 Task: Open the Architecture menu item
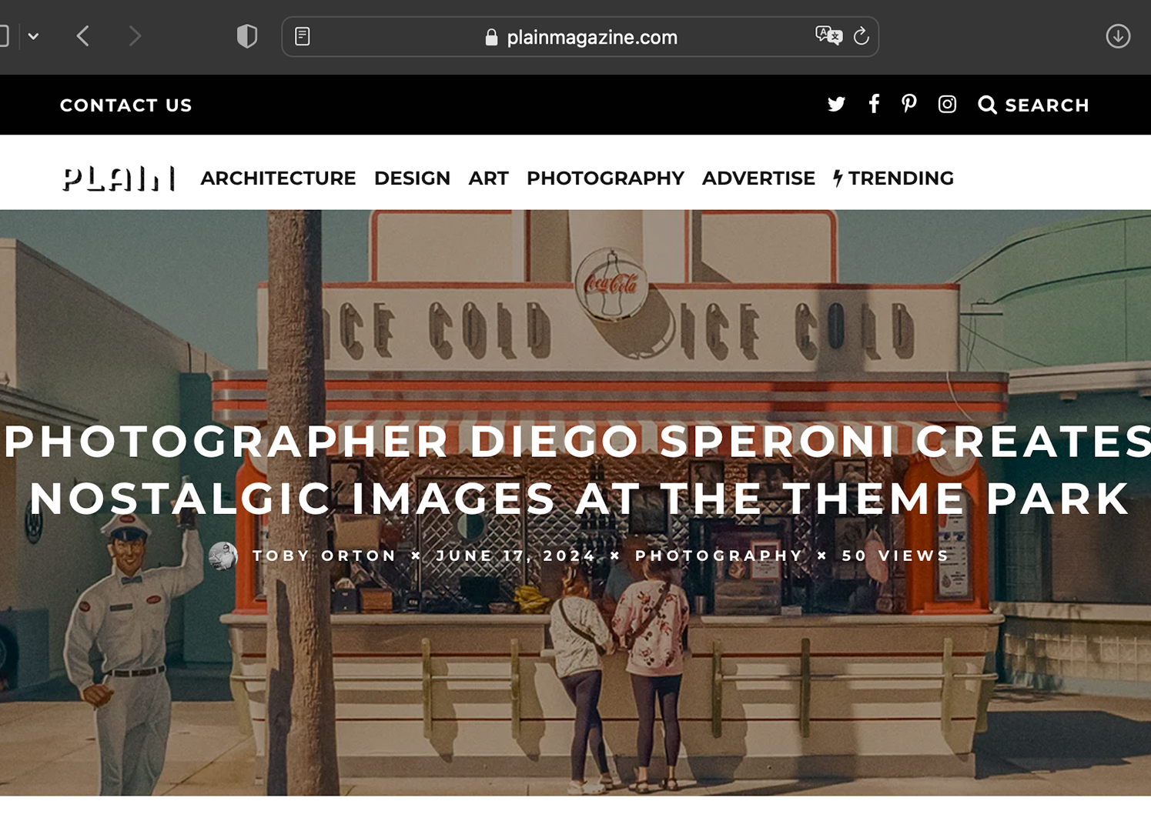(x=278, y=179)
